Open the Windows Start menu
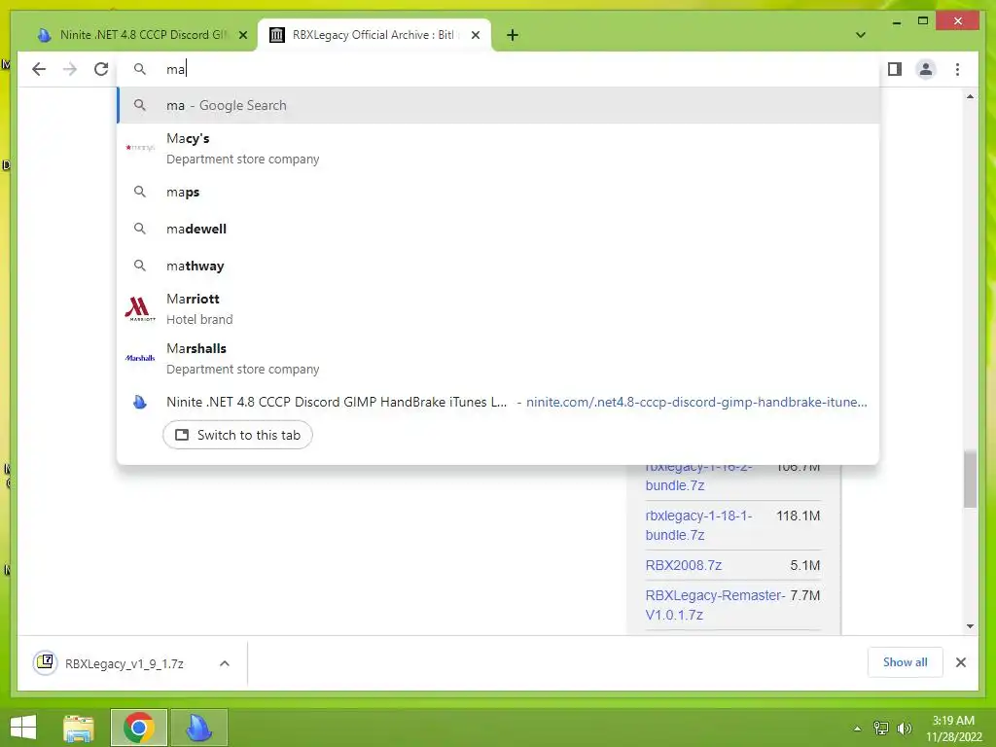 23,728
